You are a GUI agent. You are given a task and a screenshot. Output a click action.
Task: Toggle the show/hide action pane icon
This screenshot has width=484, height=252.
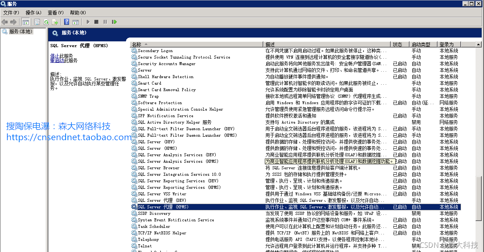point(76,22)
